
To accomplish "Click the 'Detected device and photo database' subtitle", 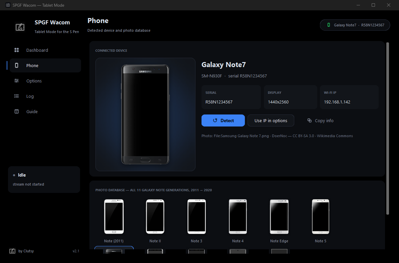I will (x=119, y=30).
